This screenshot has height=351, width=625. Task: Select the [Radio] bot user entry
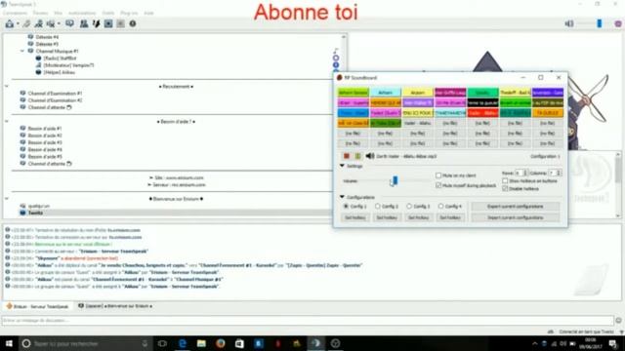coord(60,58)
